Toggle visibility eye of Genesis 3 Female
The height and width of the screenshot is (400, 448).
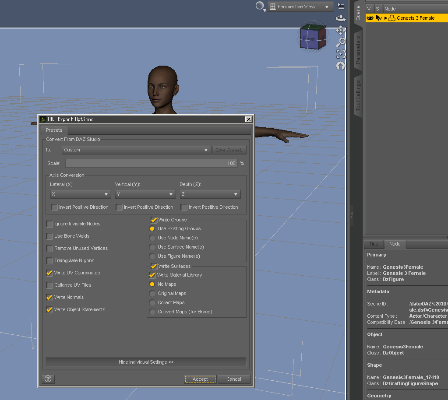(370, 18)
